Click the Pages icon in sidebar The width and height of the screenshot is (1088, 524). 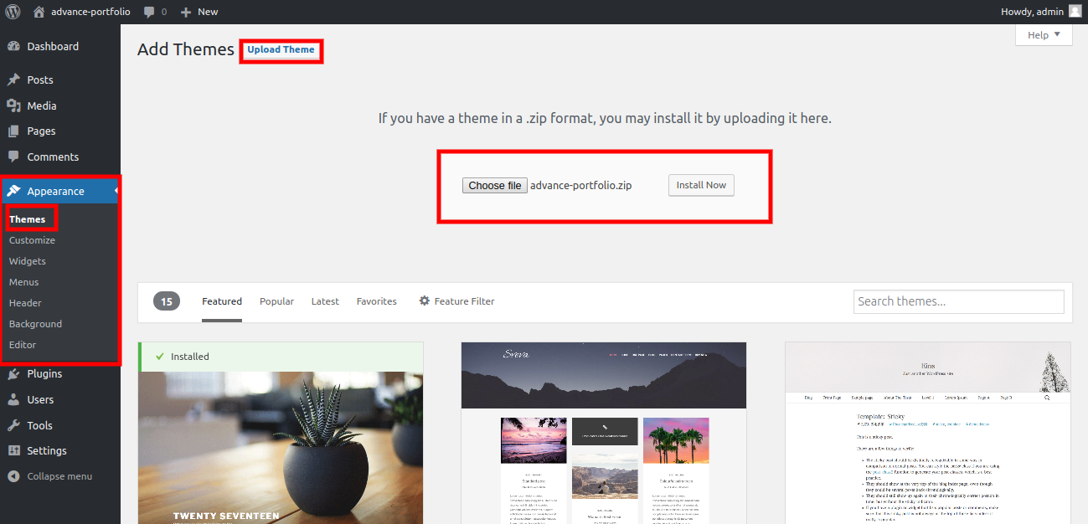click(x=13, y=131)
